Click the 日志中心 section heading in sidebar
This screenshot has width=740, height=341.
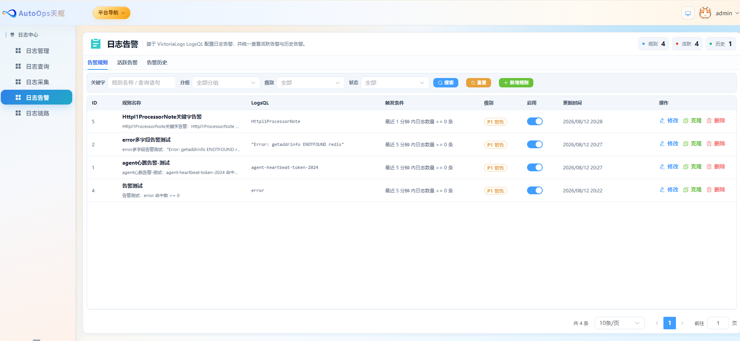coord(28,35)
